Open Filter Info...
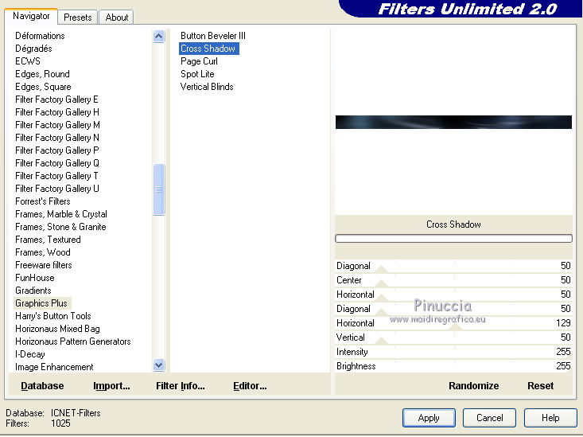Image resolution: width=583 pixels, height=437 pixels. coord(181,386)
